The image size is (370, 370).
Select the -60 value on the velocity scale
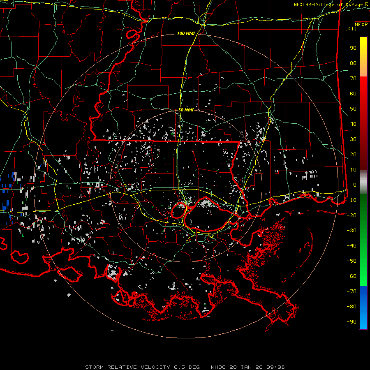(351, 276)
